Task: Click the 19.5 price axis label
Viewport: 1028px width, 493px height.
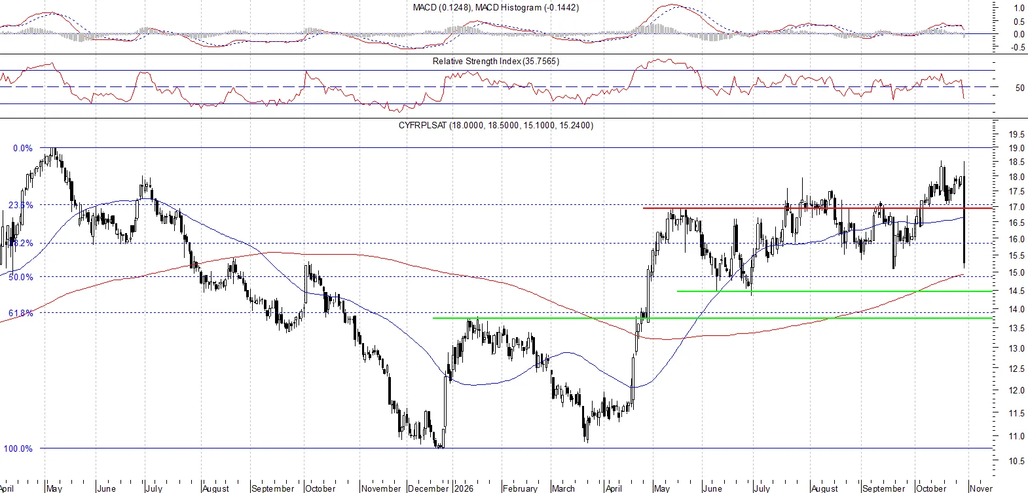Action: [1016, 135]
